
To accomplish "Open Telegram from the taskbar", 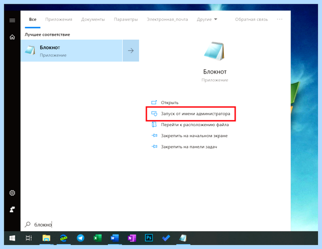I will pos(80,238).
